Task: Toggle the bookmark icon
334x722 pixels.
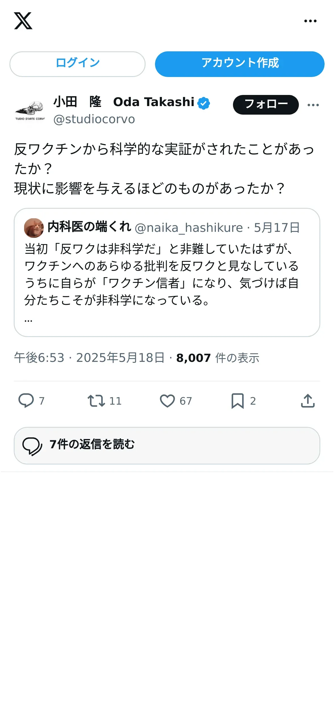Action: [x=238, y=401]
